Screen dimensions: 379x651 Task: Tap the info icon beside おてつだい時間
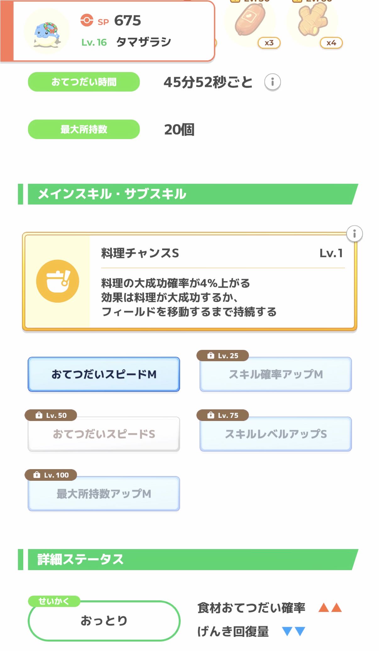tap(272, 82)
